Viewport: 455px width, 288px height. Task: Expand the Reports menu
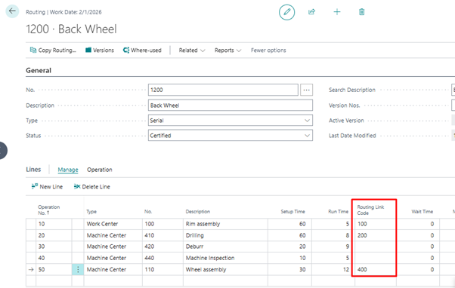coord(227,50)
